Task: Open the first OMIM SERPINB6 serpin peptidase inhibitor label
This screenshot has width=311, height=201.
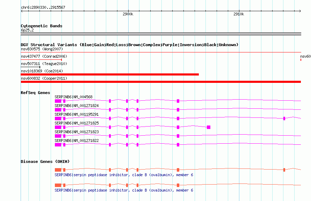Action: point(124,175)
